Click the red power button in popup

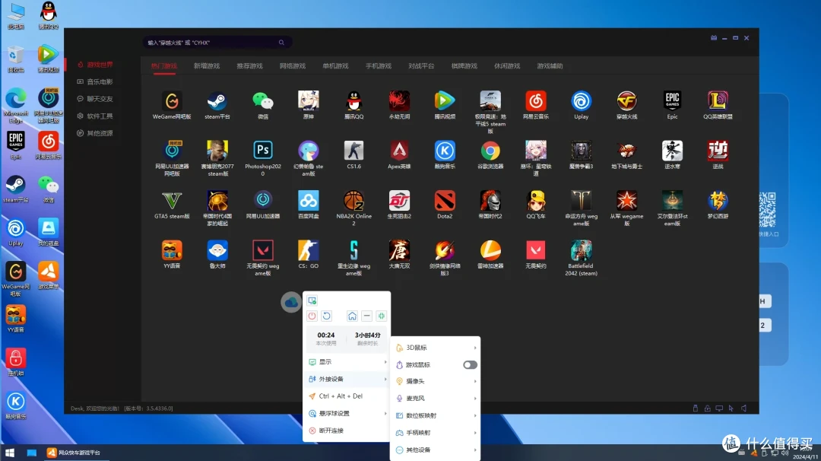(312, 316)
